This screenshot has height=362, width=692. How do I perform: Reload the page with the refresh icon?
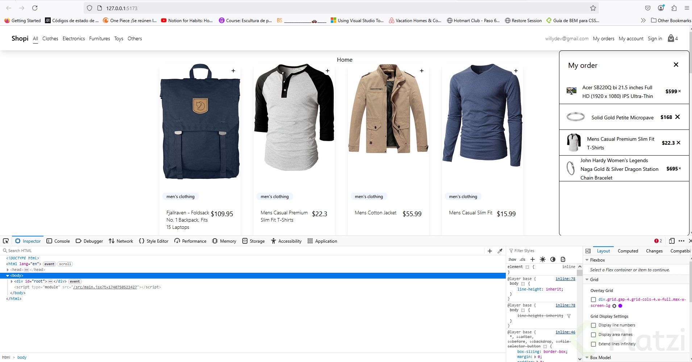tap(35, 8)
